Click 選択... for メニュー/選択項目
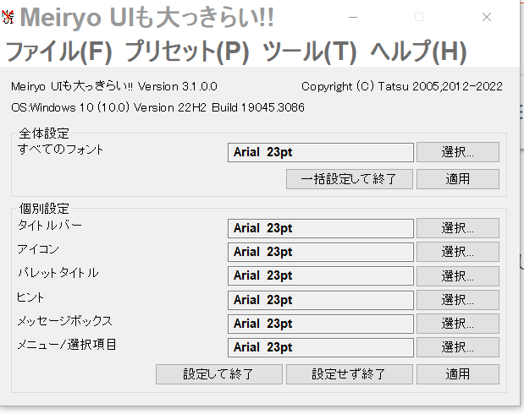 click(x=458, y=347)
